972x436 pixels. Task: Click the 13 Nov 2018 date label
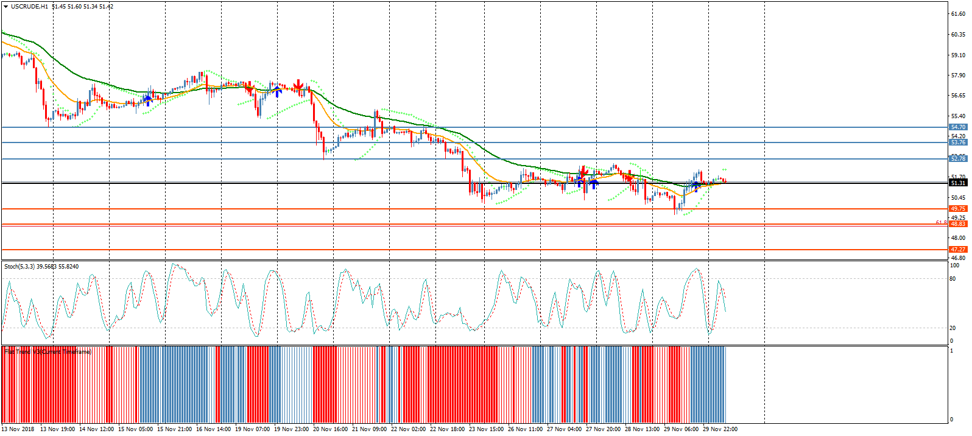[x=18, y=429]
